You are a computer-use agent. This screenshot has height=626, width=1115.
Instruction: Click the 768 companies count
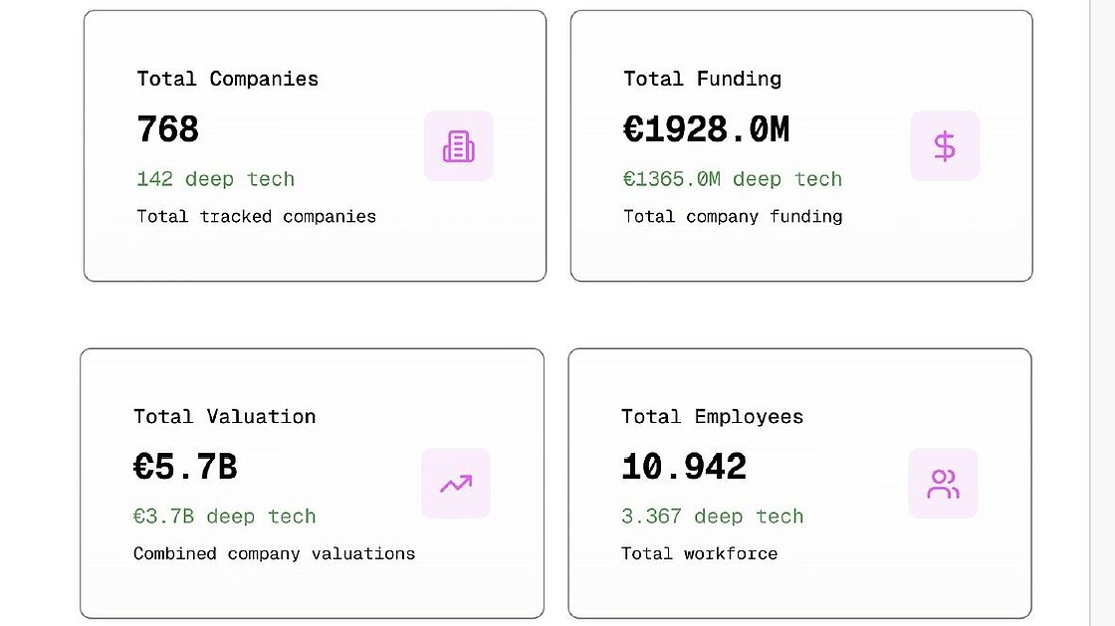168,129
